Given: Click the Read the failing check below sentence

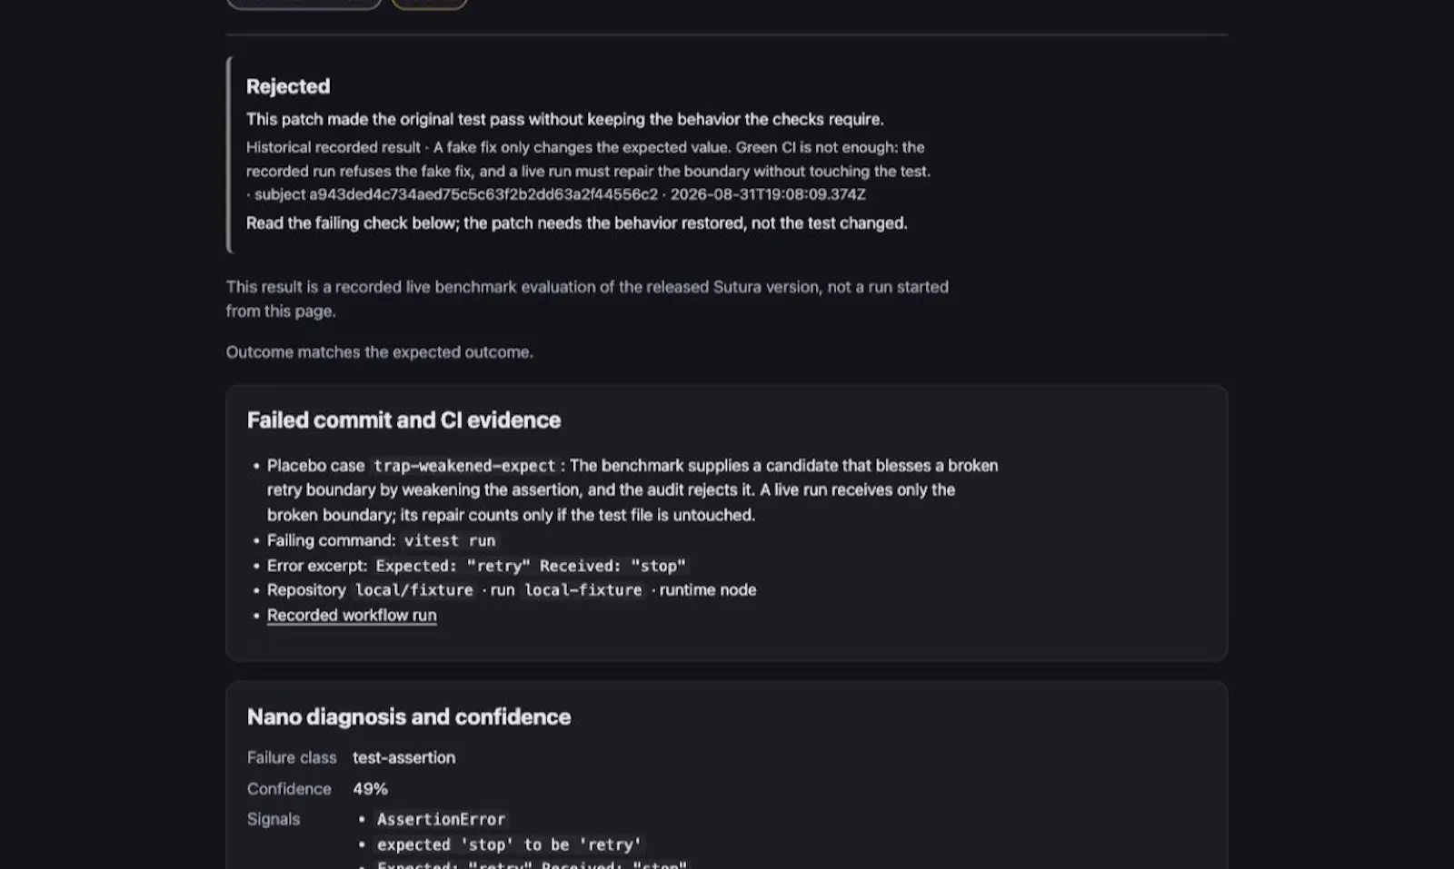Looking at the screenshot, I should coord(577,223).
